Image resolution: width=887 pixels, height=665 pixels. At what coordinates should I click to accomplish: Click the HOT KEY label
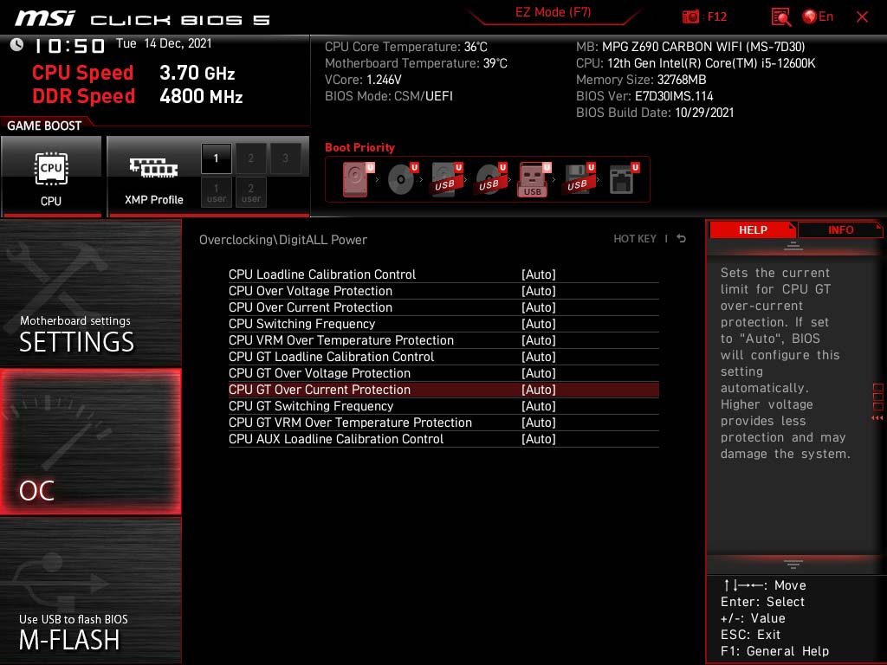pos(635,239)
